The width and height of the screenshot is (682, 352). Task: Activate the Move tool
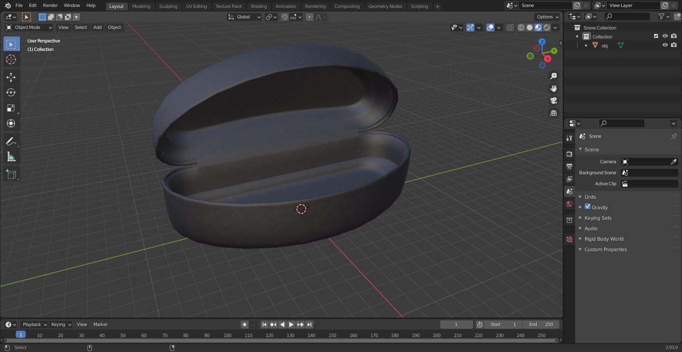pyautogui.click(x=11, y=77)
